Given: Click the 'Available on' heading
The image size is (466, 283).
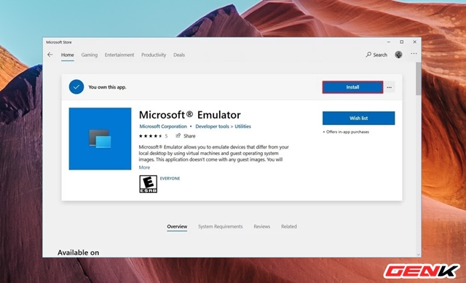Looking at the screenshot, I should pyautogui.click(x=78, y=252).
